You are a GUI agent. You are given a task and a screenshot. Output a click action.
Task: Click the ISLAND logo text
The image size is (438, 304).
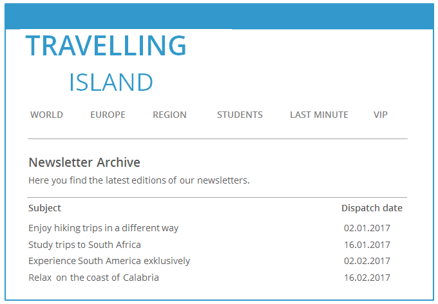click(x=111, y=82)
